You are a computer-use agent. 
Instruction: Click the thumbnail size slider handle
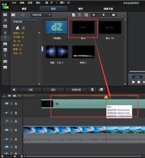[104, 15]
